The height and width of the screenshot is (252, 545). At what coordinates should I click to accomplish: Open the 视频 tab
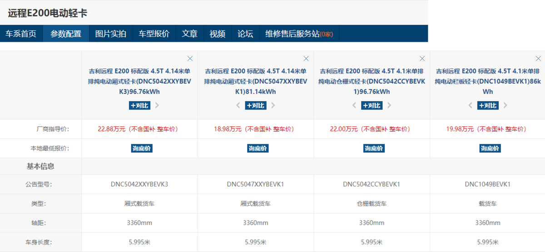[218, 34]
